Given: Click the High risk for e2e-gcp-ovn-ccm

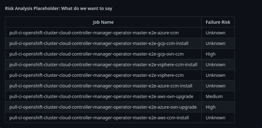Looking at the screenshot, I should [x=210, y=54].
